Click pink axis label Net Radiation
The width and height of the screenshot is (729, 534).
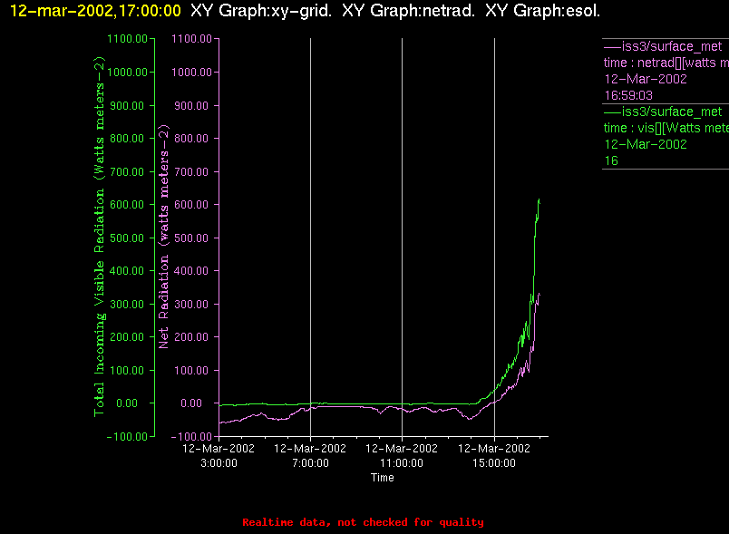(x=163, y=237)
